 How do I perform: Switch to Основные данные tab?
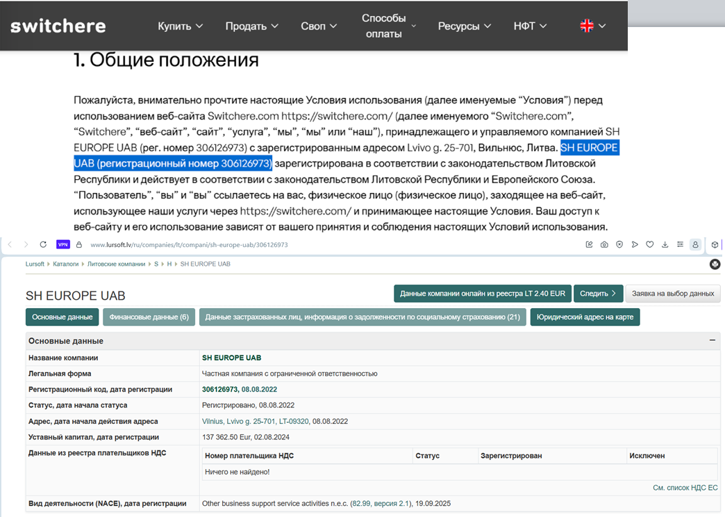(62, 317)
